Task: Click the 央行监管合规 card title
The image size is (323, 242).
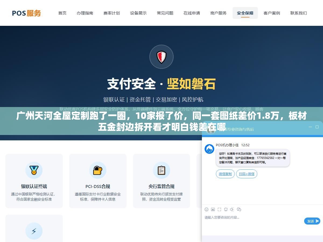Action: [161, 186]
